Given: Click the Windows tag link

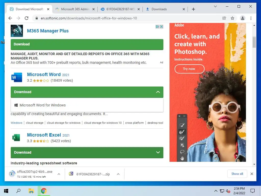Looking at the screenshot, I should (17, 123).
